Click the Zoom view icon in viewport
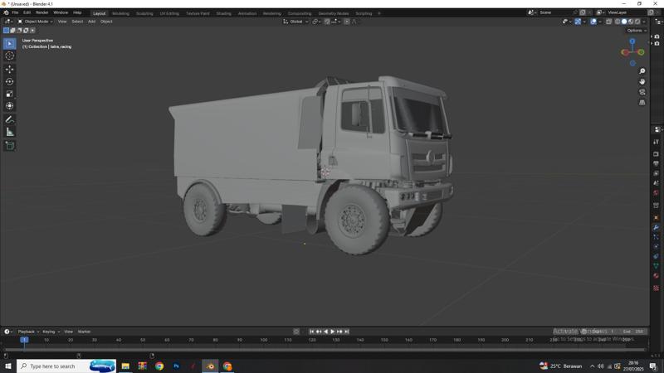This screenshot has height=373, width=664. click(x=642, y=71)
